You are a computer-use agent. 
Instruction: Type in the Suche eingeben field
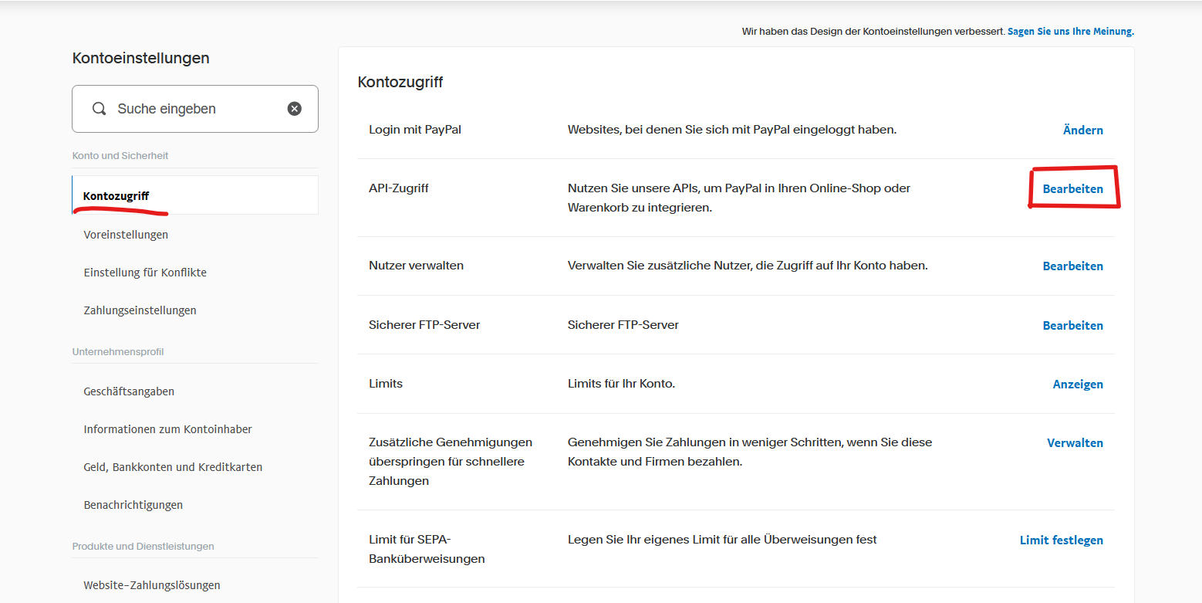[x=193, y=109]
